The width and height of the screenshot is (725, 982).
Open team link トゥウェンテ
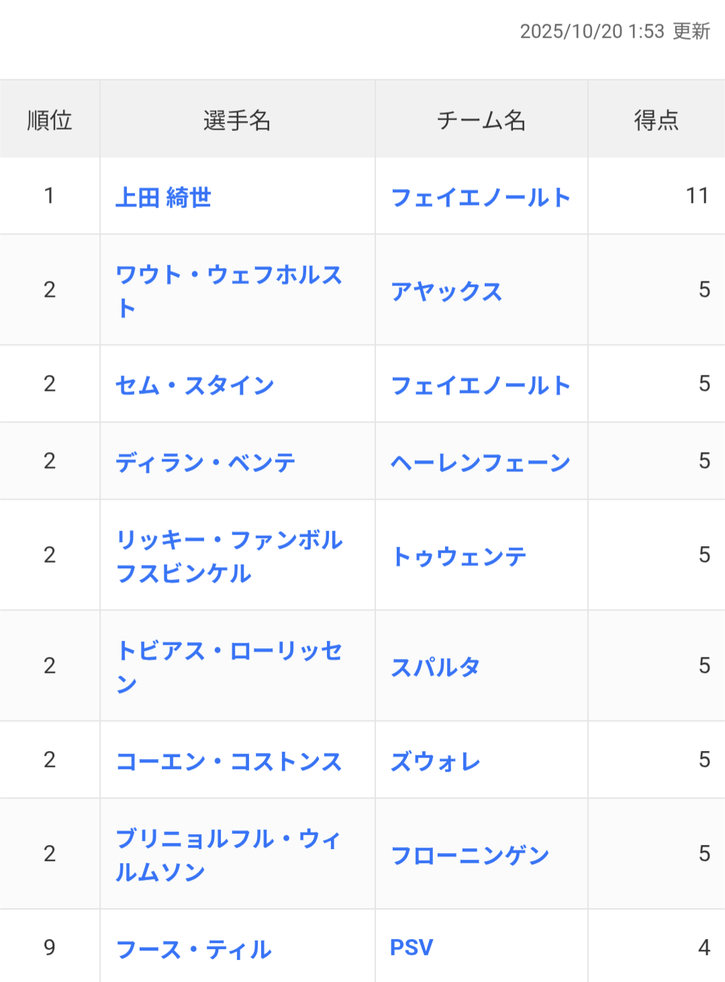[458, 557]
